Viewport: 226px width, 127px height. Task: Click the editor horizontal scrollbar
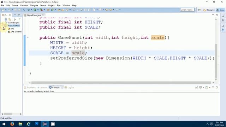pyautogui.click(x=121, y=83)
